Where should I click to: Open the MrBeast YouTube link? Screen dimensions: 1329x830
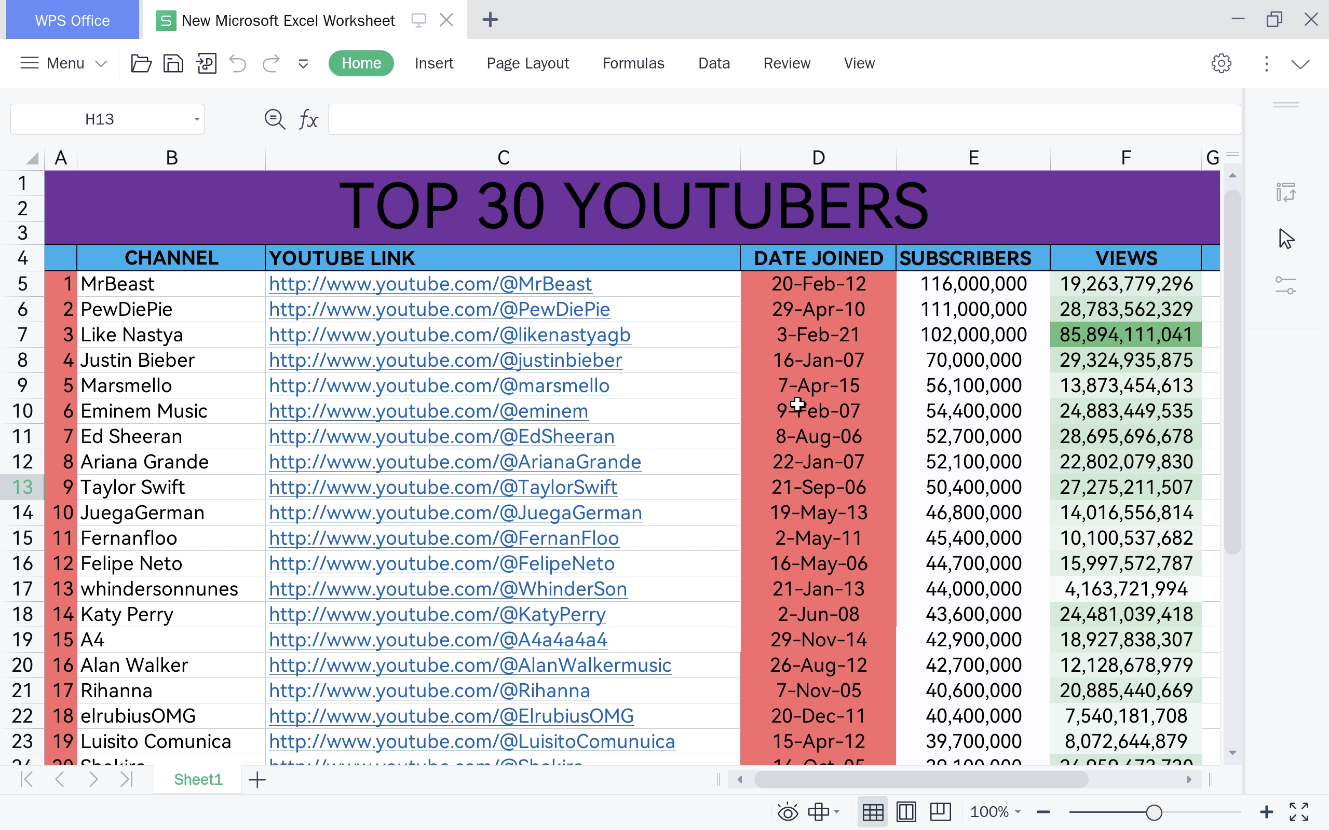(x=430, y=284)
